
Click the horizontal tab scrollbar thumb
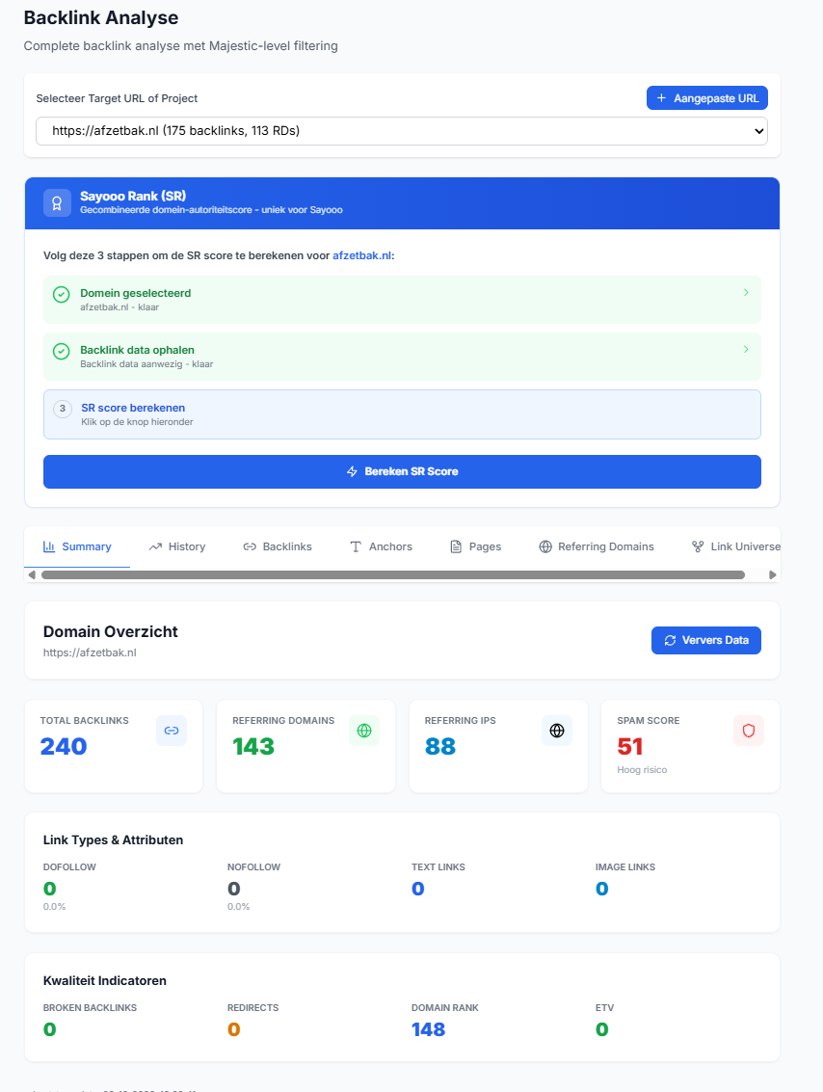coord(392,575)
